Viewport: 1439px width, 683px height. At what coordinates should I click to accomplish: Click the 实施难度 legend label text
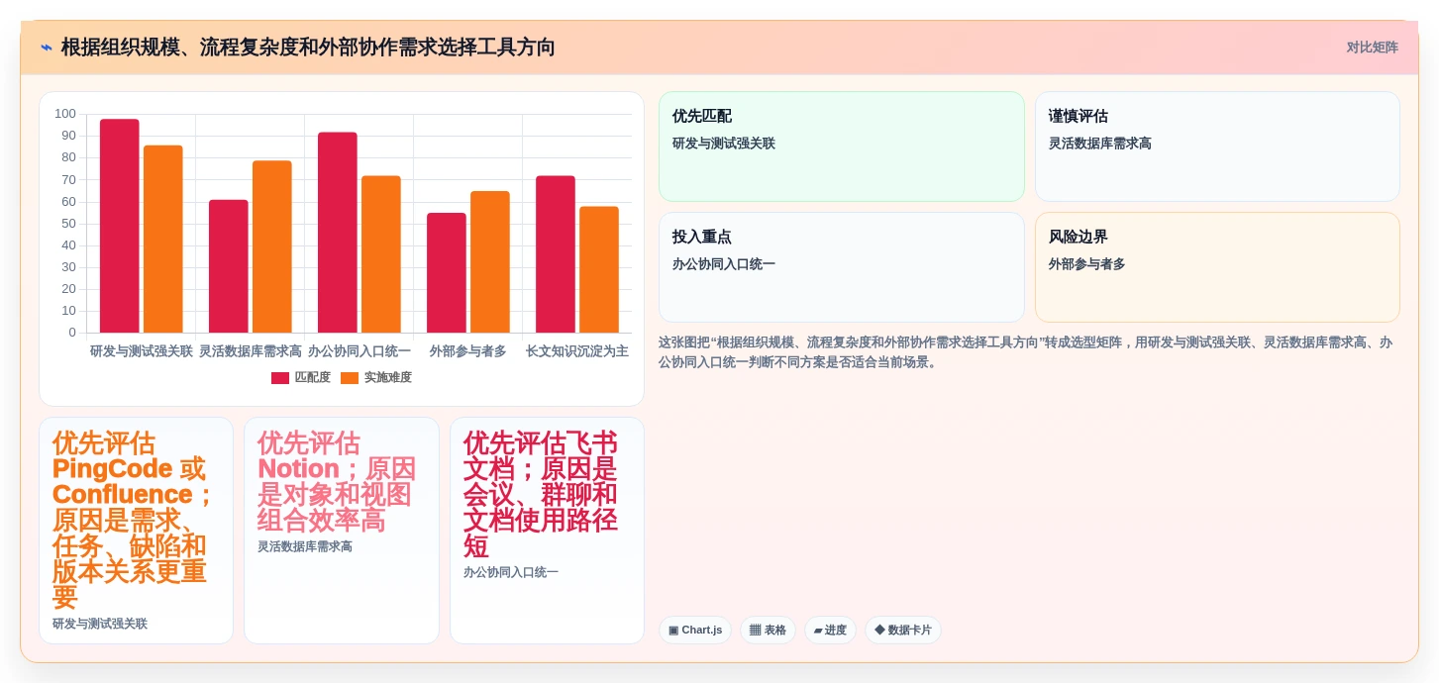[x=388, y=378]
